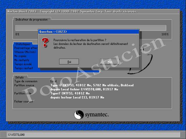Image resolution: width=186 pixels, height=139 pixels.
Task: Click the Question : (1823) title bar
Action: (x=89, y=32)
